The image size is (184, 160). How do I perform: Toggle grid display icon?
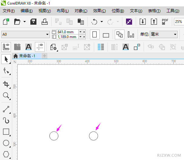pos(17,47)
